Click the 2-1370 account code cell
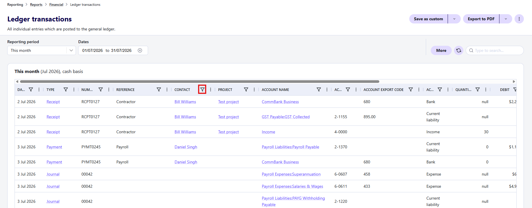This screenshot has height=208, width=532. tap(341, 147)
